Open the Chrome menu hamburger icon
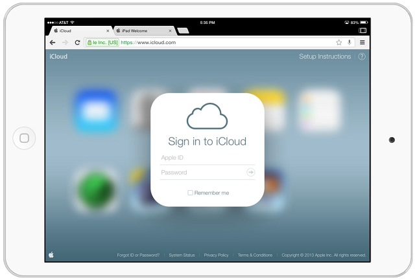Viewport: 415px width, 280px height. (x=362, y=42)
